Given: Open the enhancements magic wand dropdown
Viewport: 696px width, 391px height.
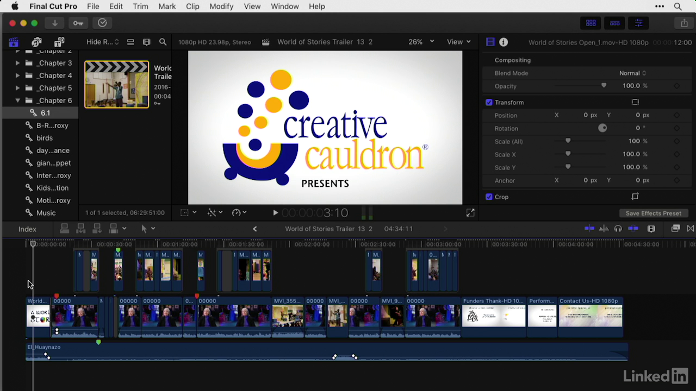Looking at the screenshot, I should pos(215,213).
